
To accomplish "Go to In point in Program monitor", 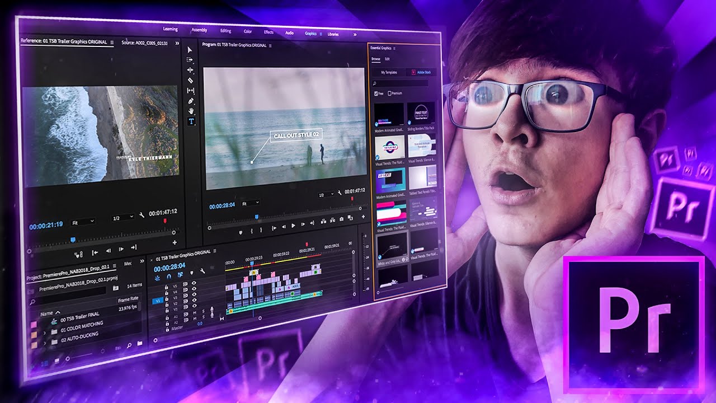I will click(x=274, y=228).
